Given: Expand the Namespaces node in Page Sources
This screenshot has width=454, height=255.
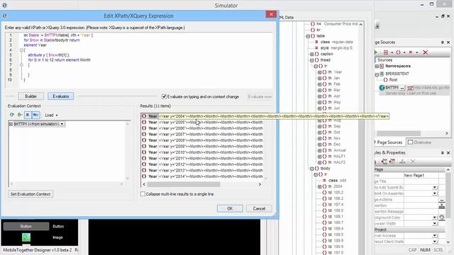Looking at the screenshot, I should tap(377, 66).
